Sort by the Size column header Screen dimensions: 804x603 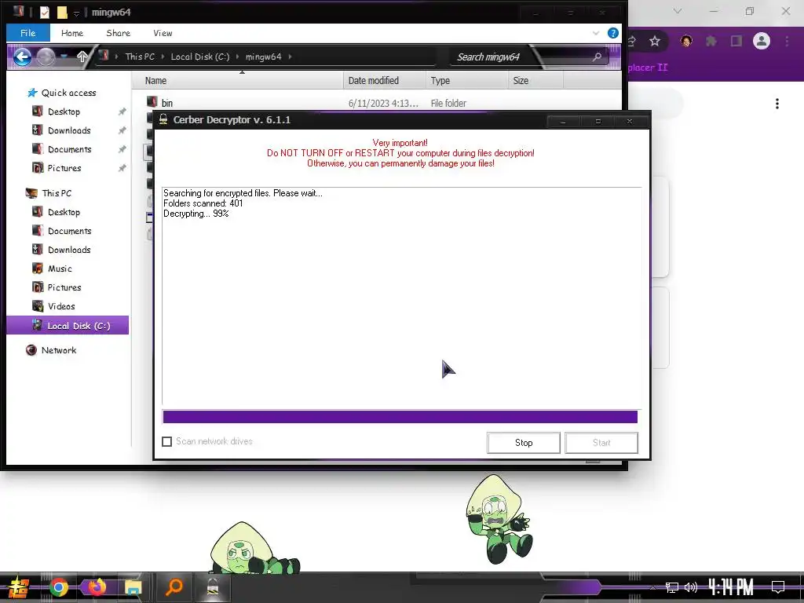click(x=535, y=81)
